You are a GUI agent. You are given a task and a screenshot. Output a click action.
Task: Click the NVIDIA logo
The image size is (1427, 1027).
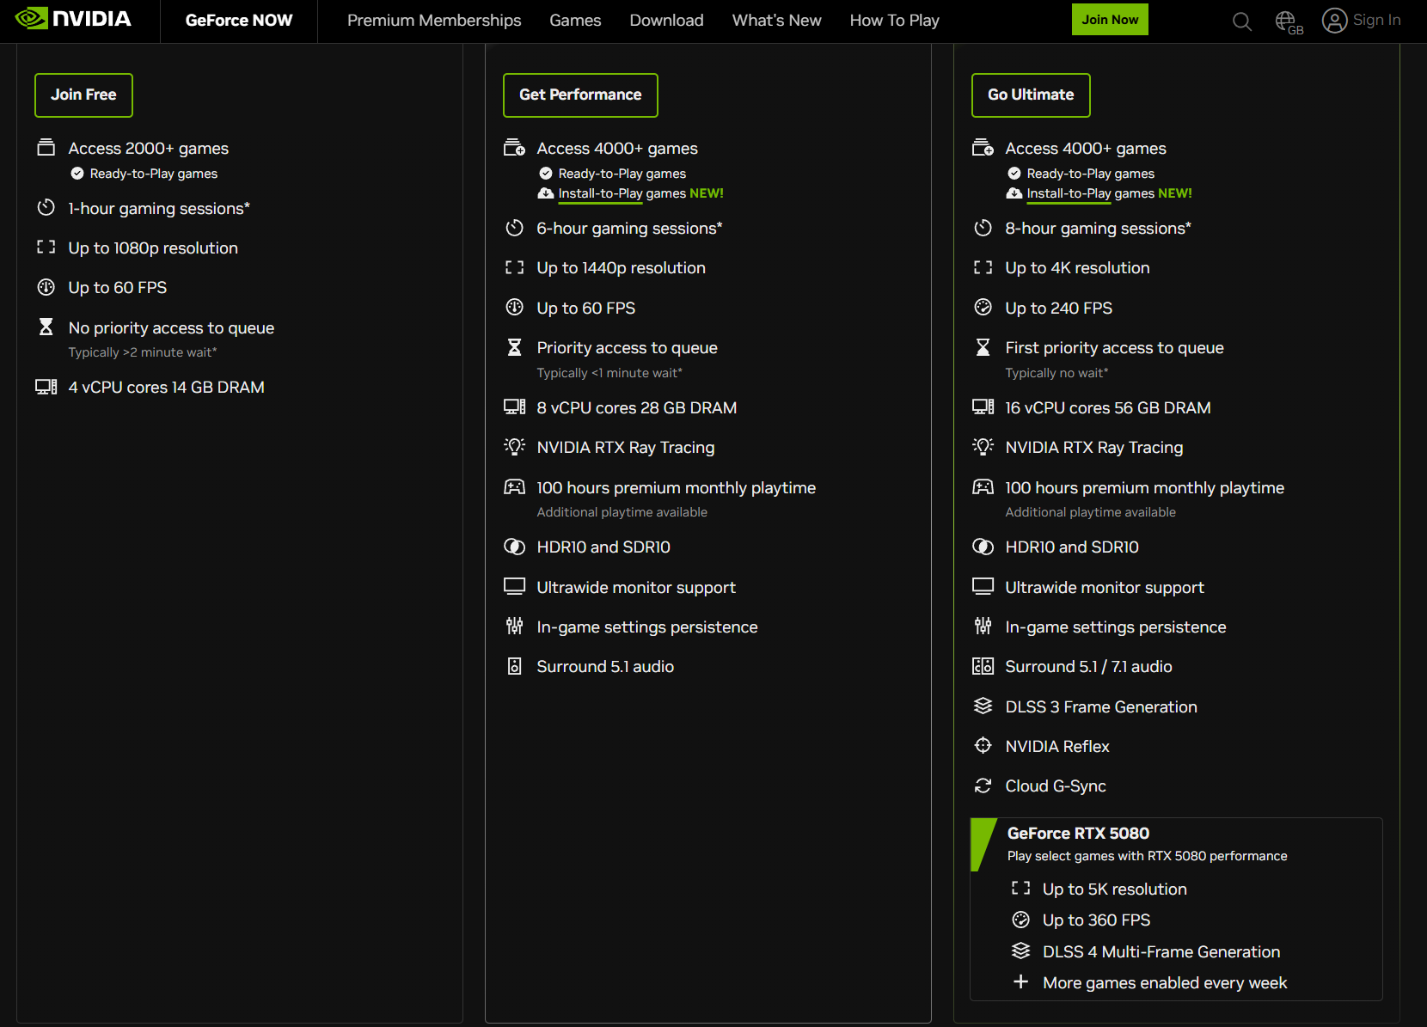pos(73,19)
